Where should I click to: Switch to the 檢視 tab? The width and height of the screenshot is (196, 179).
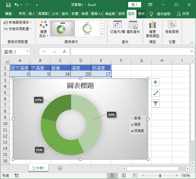tap(85, 14)
